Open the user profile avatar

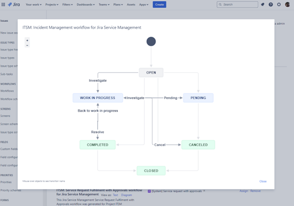click(x=287, y=4)
